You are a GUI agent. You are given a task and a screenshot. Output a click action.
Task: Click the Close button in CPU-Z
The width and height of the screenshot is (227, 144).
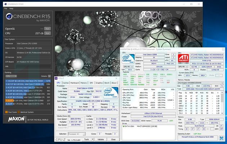113,139
